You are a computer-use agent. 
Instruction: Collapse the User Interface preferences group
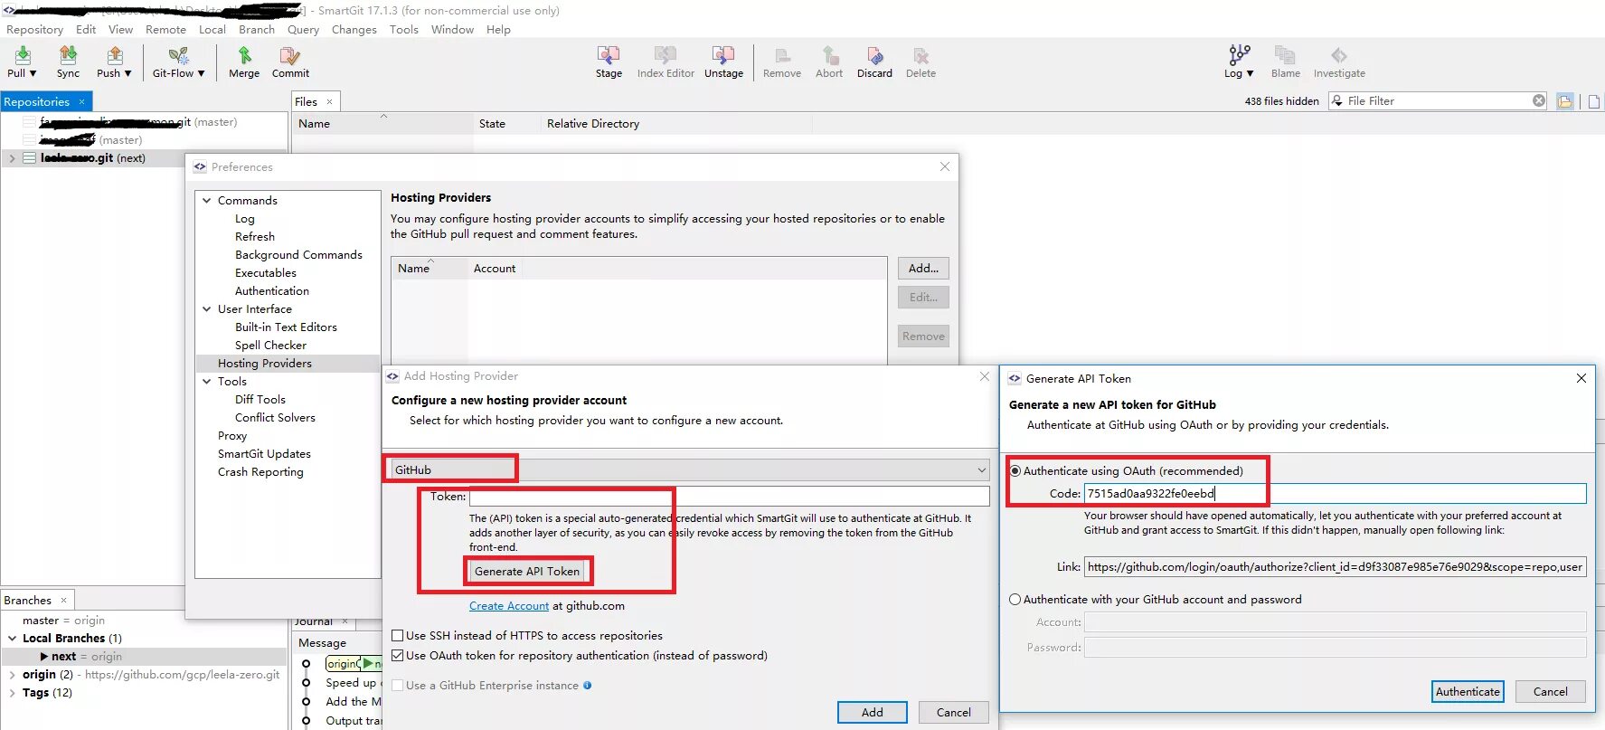pyautogui.click(x=207, y=308)
